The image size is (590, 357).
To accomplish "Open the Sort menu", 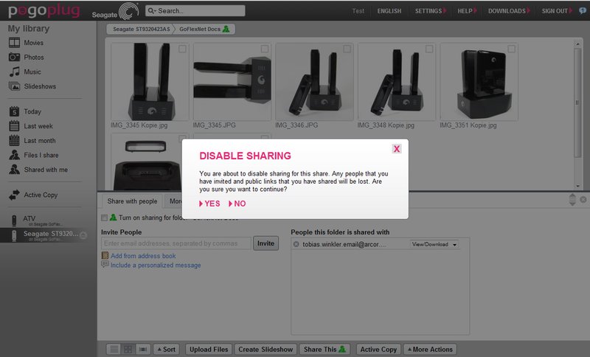I will (166, 350).
